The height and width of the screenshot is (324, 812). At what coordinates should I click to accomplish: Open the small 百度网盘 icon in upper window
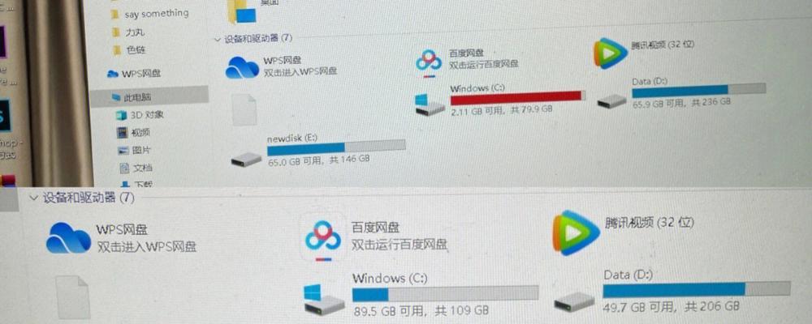(x=429, y=64)
